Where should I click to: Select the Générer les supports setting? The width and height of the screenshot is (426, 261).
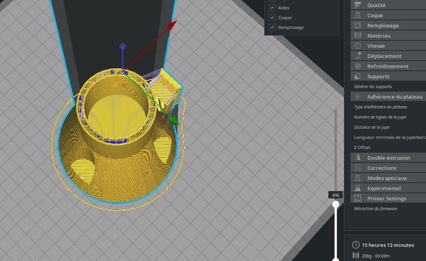373,86
